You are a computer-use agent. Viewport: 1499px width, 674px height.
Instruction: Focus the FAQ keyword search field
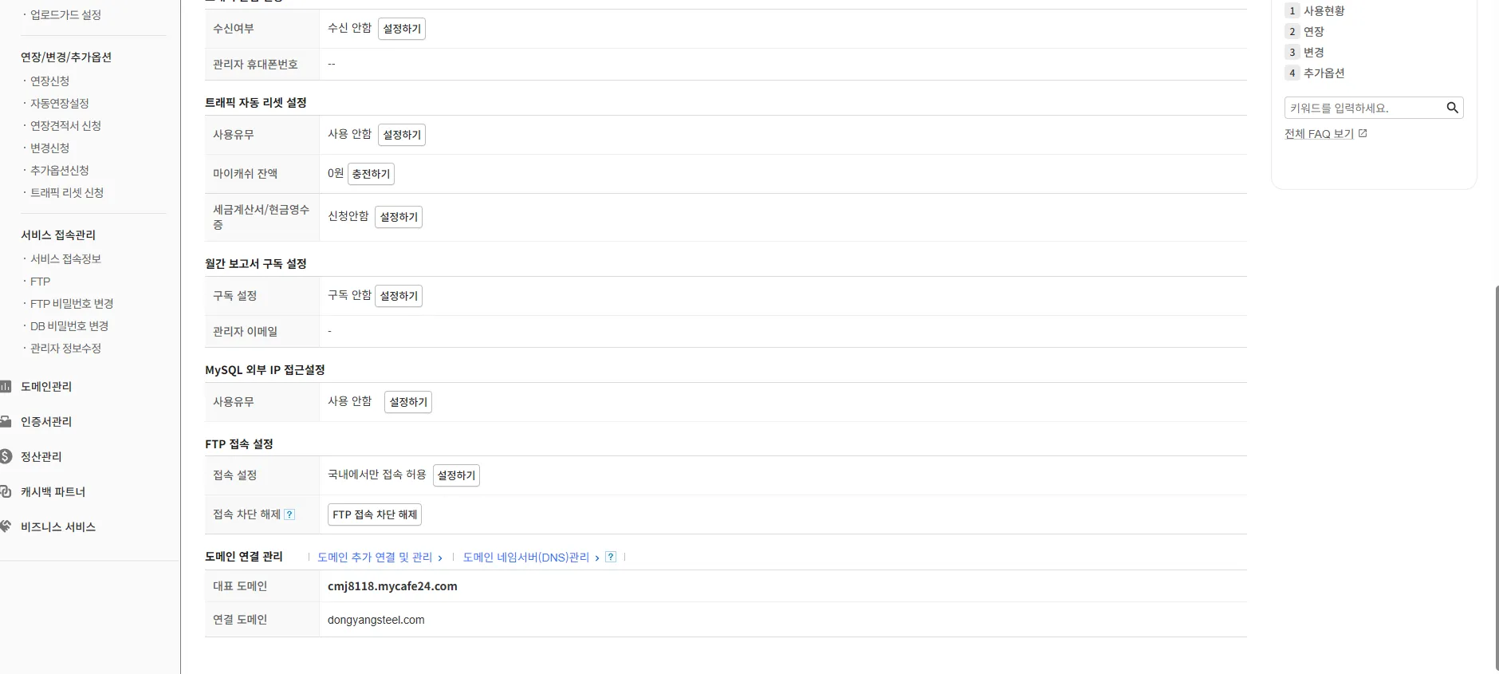point(1364,108)
